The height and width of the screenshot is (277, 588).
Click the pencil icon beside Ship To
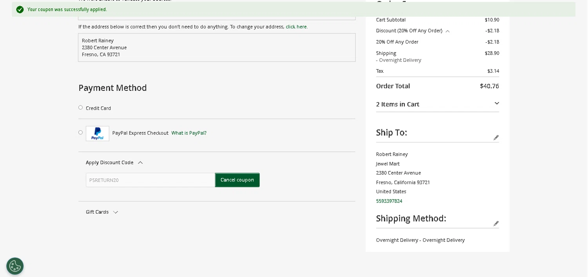click(x=496, y=138)
